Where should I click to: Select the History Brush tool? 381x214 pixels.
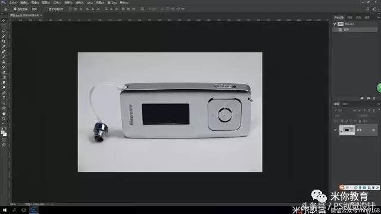tap(4, 67)
